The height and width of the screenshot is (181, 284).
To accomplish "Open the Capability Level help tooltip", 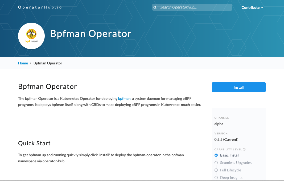I will coord(244,149).
